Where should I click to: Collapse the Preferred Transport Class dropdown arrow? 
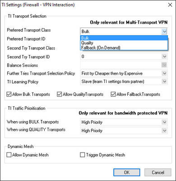pyautogui.click(x=164, y=32)
